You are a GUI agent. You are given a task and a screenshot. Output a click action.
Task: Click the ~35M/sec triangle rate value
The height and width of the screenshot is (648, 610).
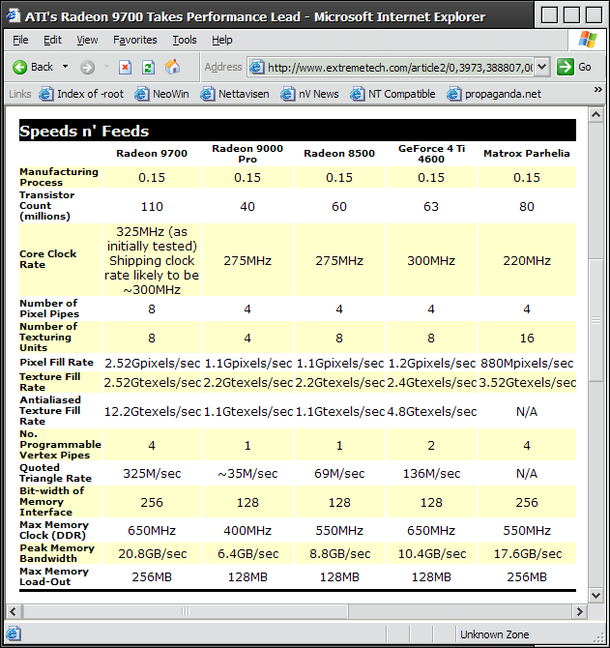pyautogui.click(x=247, y=473)
